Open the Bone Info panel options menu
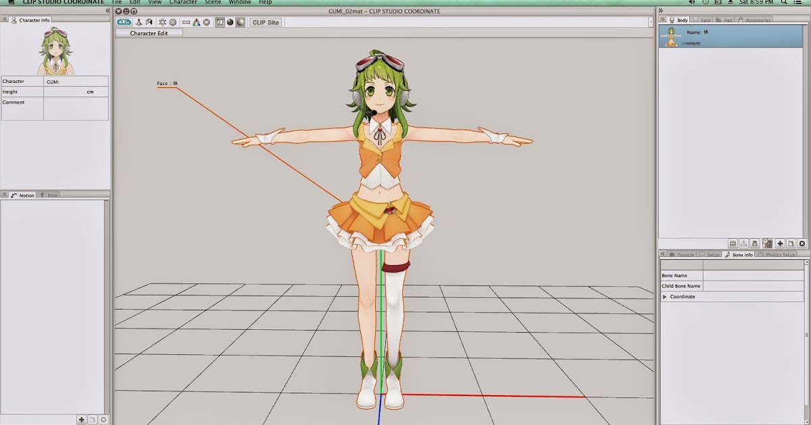The image size is (811, 425). pyautogui.click(x=662, y=254)
